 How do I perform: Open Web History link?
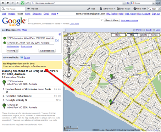click(x=130, y=14)
